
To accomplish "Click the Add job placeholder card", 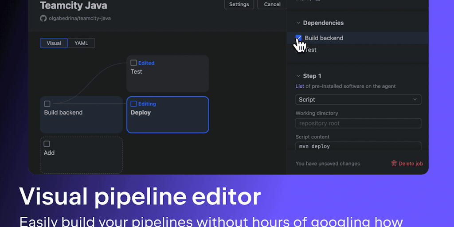I will (81, 155).
